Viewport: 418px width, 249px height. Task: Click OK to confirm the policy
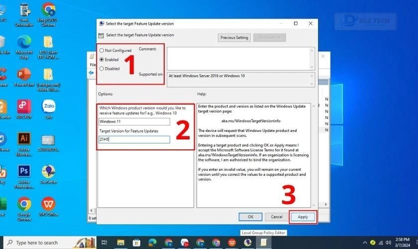(x=251, y=217)
